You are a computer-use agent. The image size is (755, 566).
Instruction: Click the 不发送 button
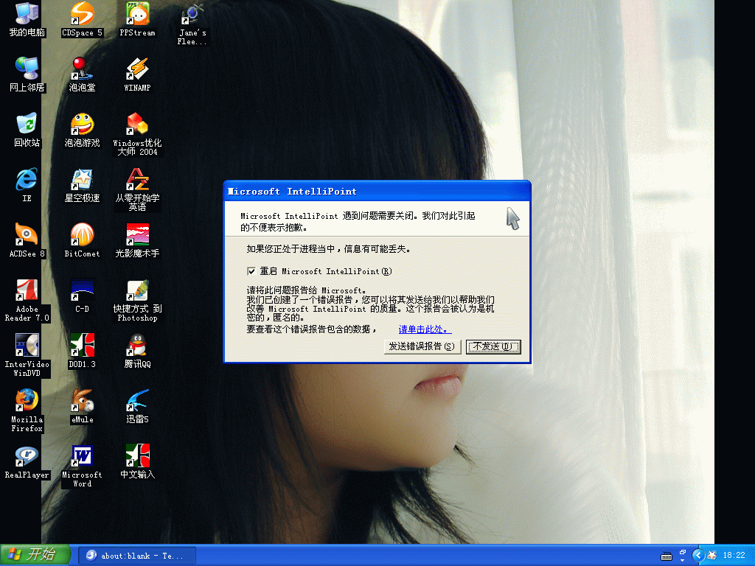click(x=493, y=346)
